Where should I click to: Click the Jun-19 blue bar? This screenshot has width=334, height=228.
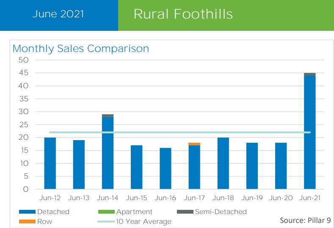coord(252,166)
